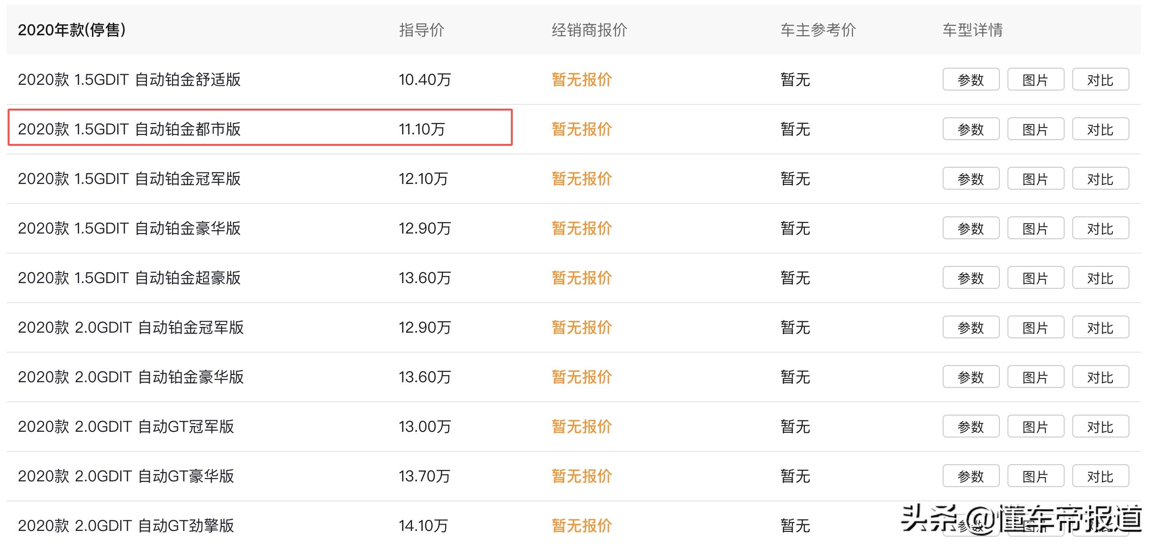View 图片 for 1.5GDIT 自动铂金豪华版
Image resolution: width=1159 pixels, height=550 pixels.
(x=1035, y=228)
